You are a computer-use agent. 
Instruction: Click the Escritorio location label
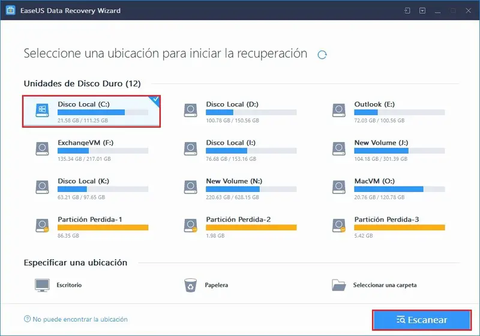69,285
